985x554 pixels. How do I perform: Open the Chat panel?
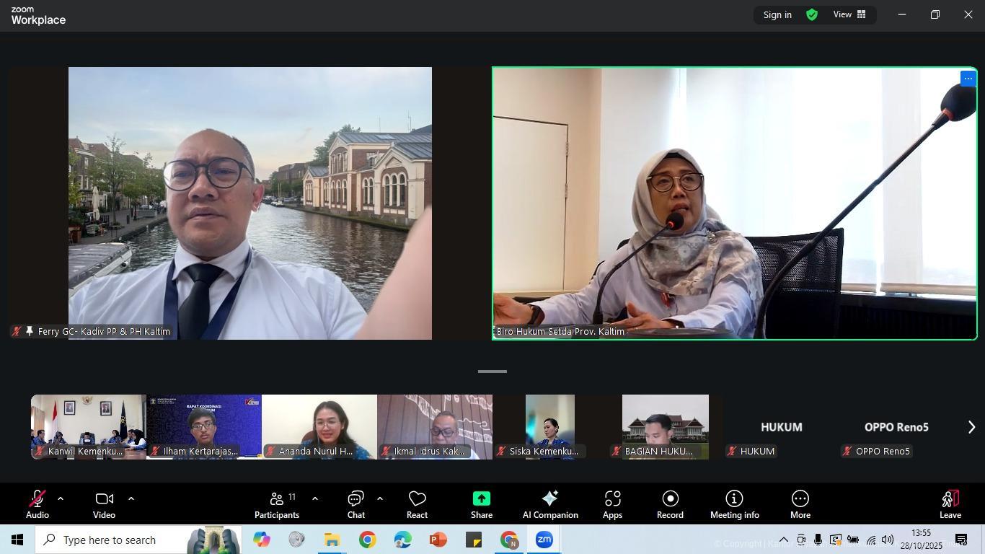(355, 503)
